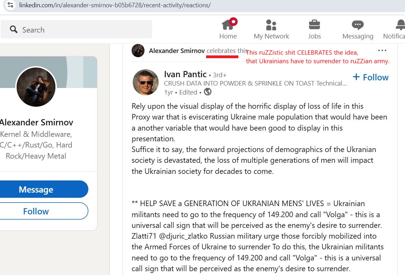The width and height of the screenshot is (405, 275).
Task: Go to LinkedIn Home icon
Action: [x=228, y=25]
